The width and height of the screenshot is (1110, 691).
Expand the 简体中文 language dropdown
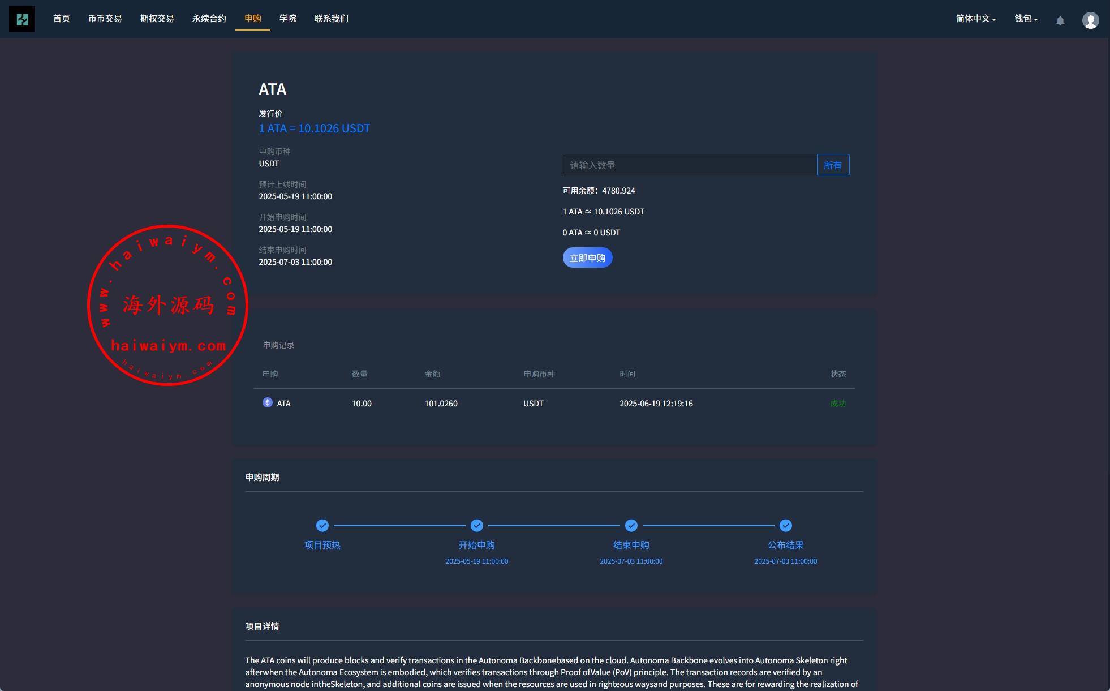tap(976, 19)
